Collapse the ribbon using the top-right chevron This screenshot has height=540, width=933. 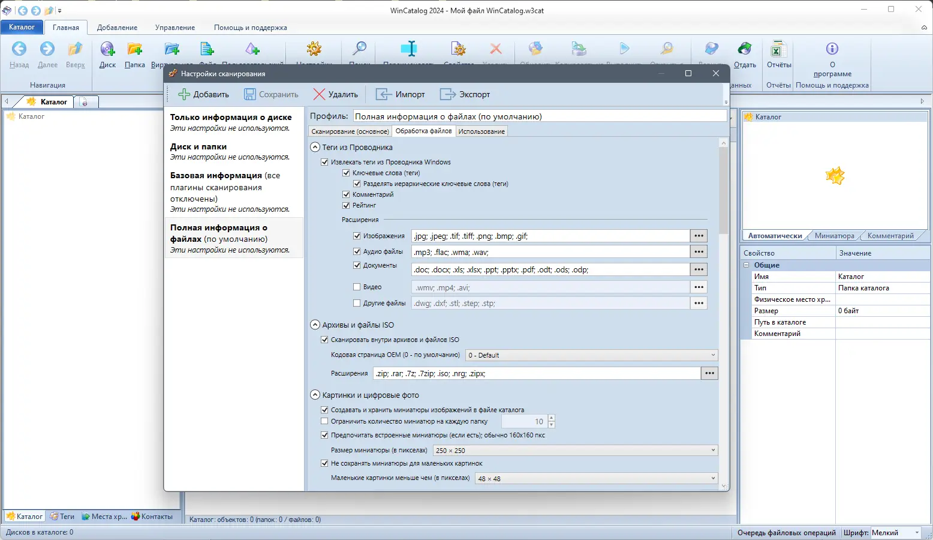(x=924, y=28)
